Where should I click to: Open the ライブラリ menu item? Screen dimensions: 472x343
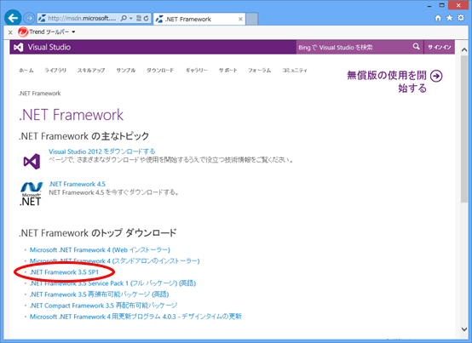pos(55,71)
